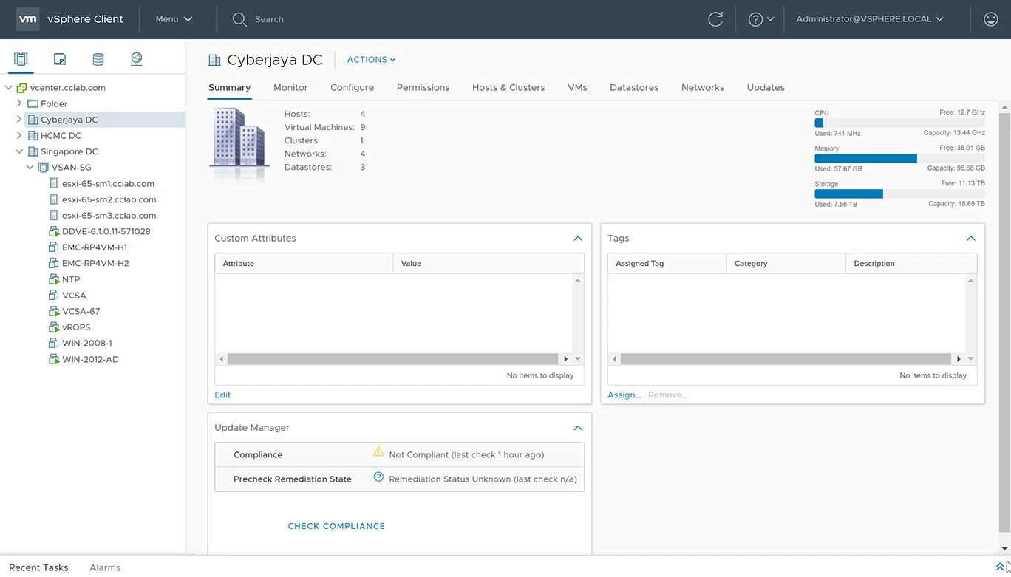Screen dimensions: 1011x577
Task: Open the VMs and Templates inventory view icon
Action: tap(60, 59)
